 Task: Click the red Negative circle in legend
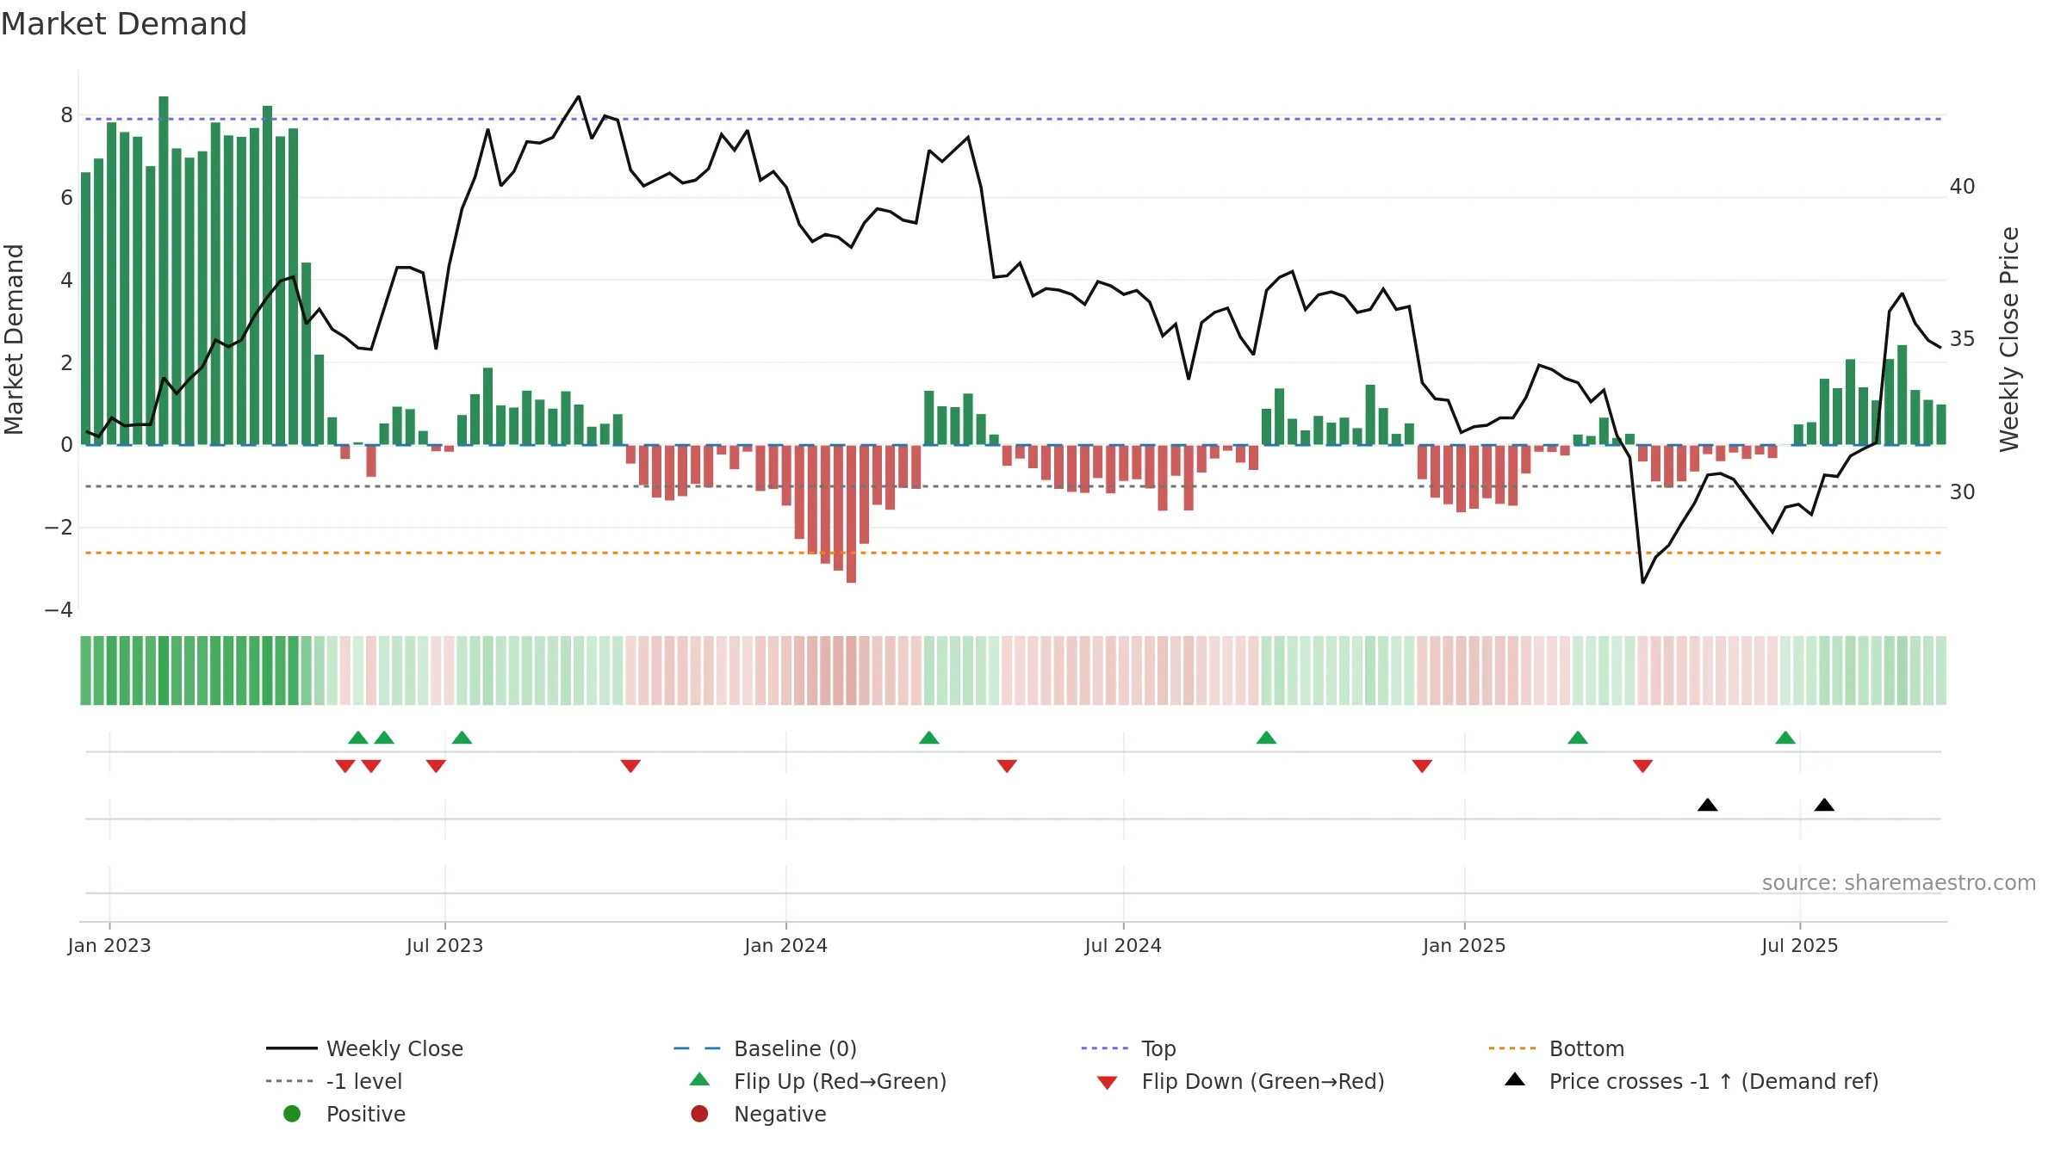coord(699,1114)
